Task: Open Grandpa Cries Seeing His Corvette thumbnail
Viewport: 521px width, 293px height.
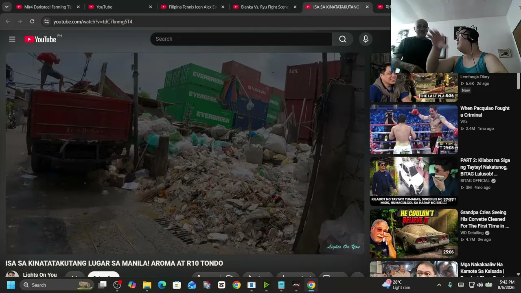Action: (x=414, y=234)
